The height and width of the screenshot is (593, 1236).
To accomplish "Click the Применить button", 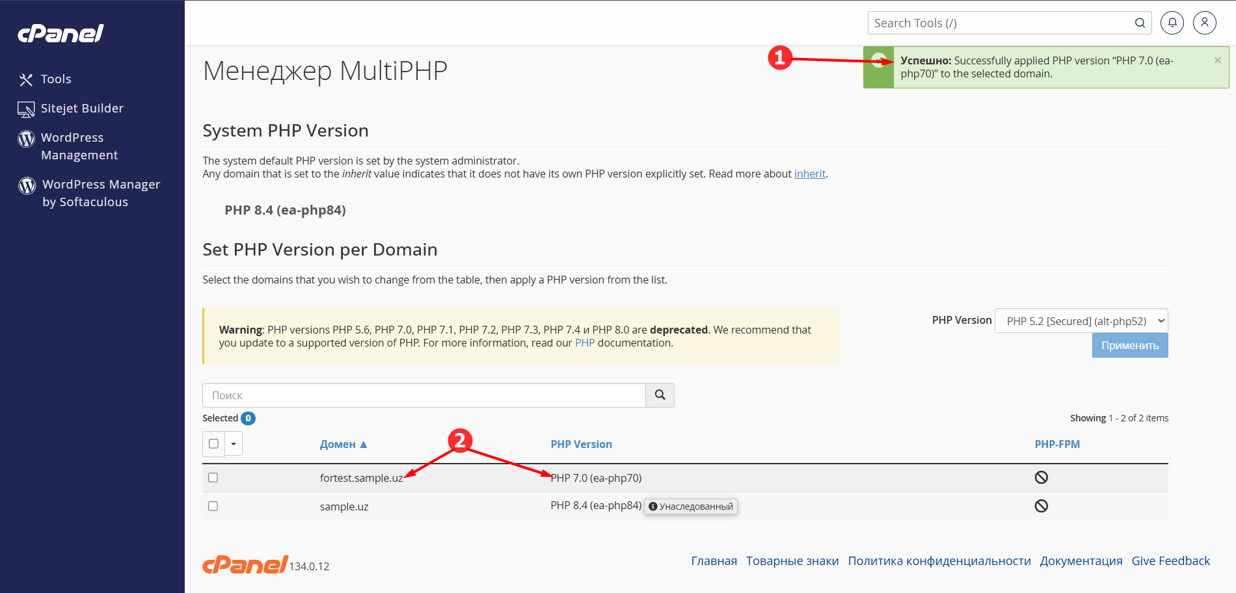I will coord(1130,345).
